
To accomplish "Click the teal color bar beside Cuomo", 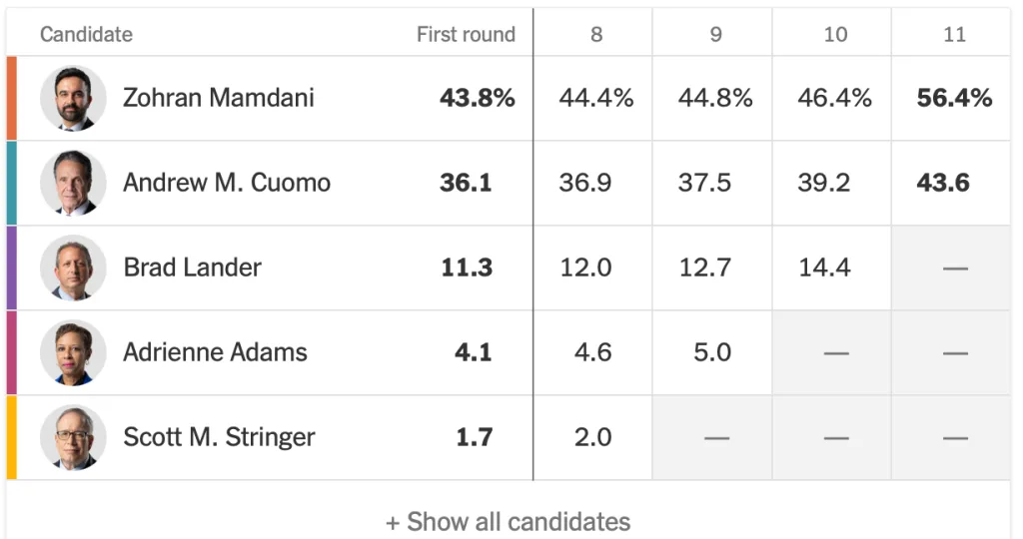I will 11,183.
